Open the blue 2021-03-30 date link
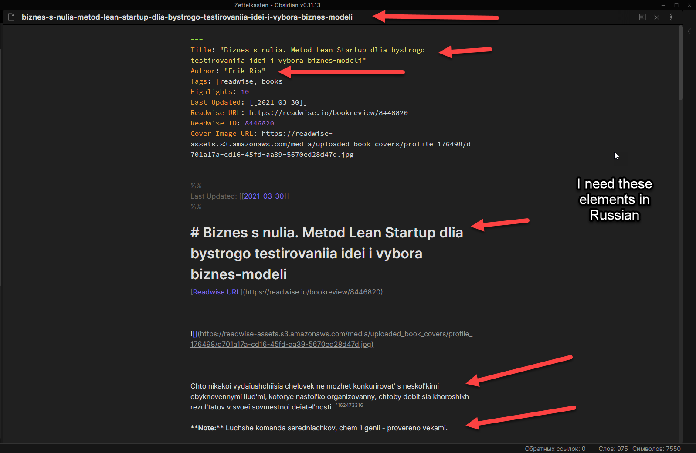Image resolution: width=696 pixels, height=453 pixels. [264, 196]
